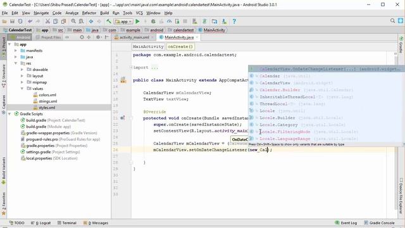Expand the manifests folder node
The height and width of the screenshot is (228, 405).
16,51
